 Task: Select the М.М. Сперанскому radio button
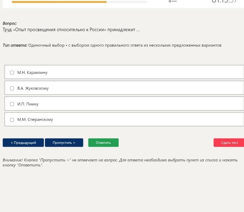click(x=12, y=120)
